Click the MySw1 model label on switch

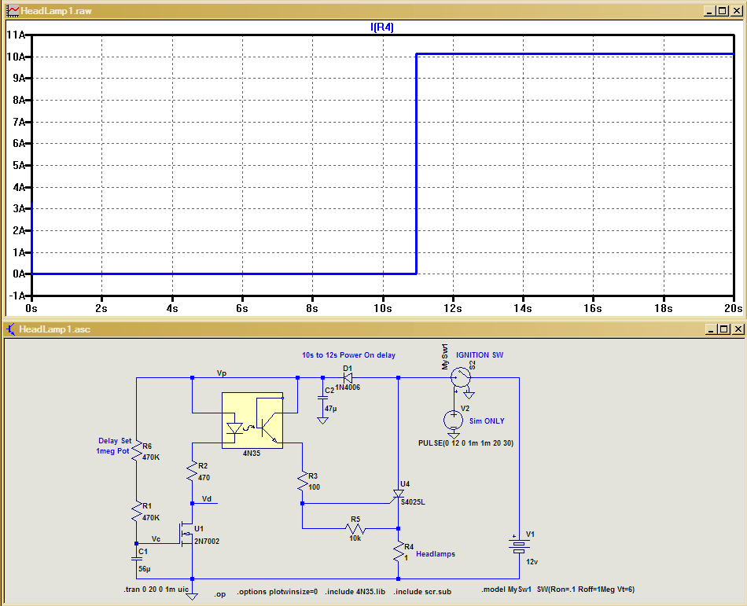445,357
